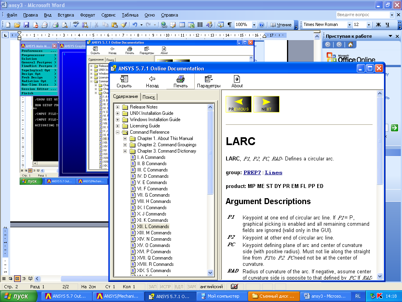Click the Назад (Back) arrow in front help window
The height and width of the screenshot is (302, 402).
152,81
